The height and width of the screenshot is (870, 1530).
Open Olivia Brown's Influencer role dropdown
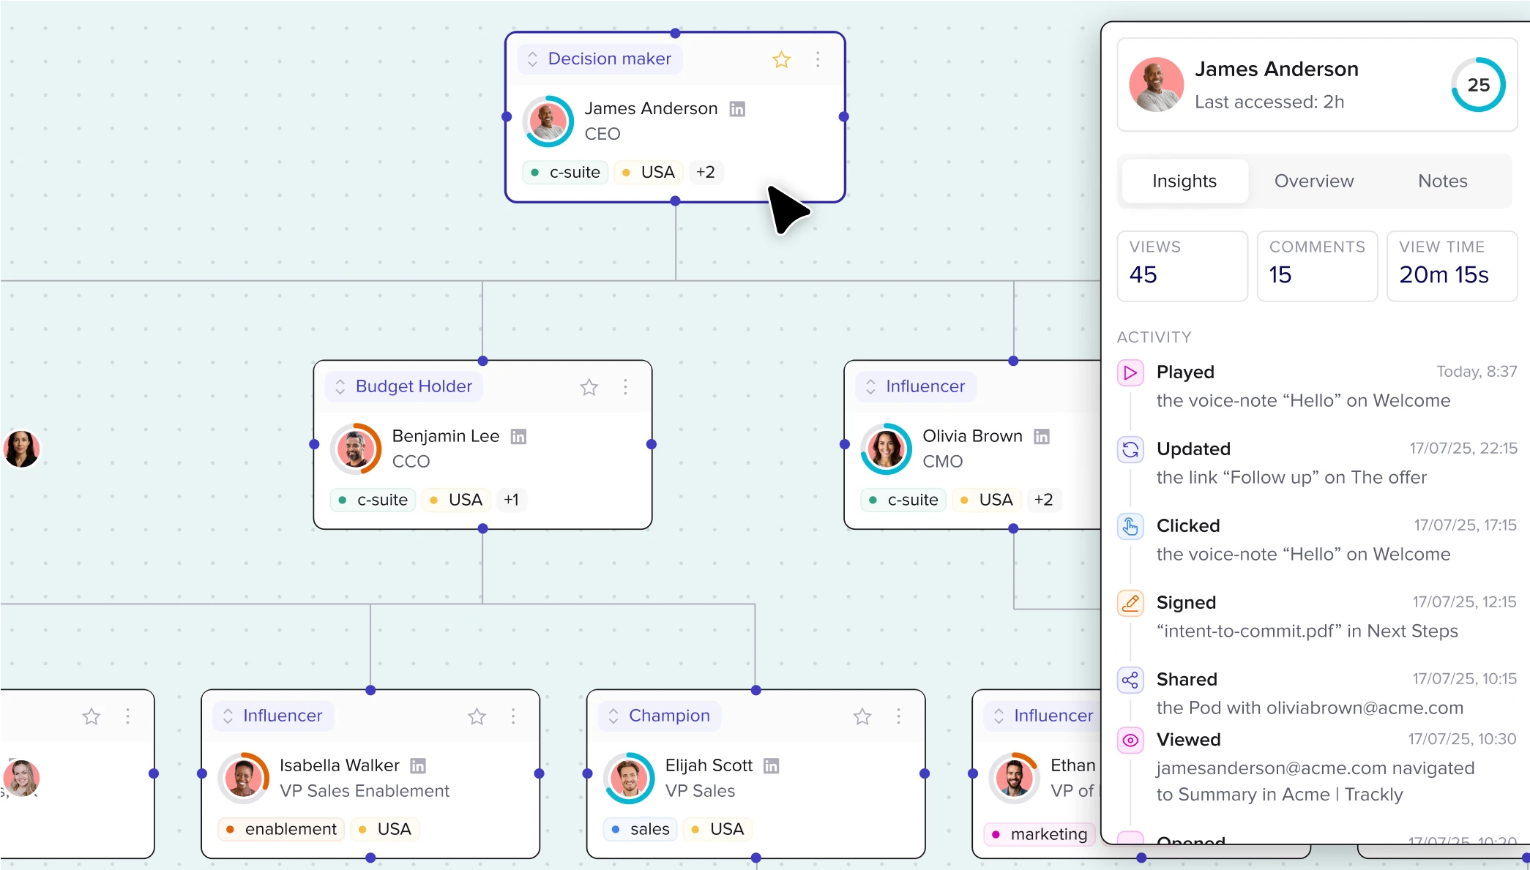click(916, 386)
